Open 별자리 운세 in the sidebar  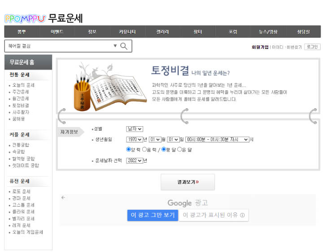[x=23, y=219]
